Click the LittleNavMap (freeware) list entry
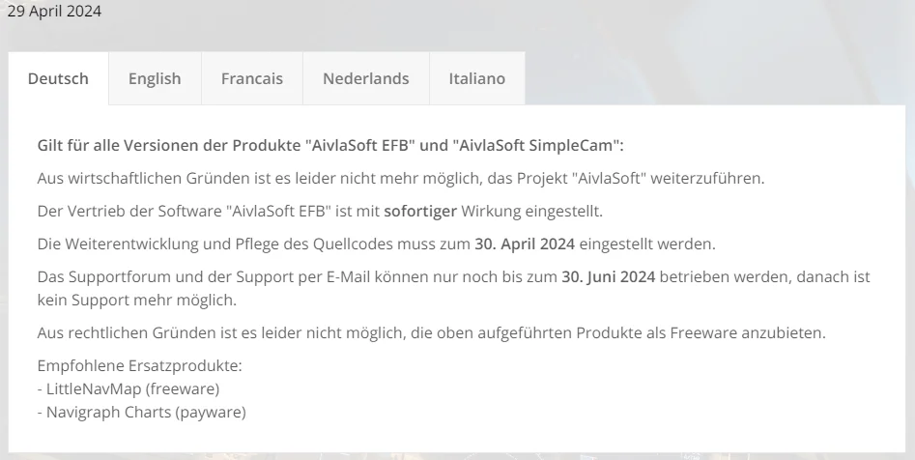This screenshot has width=915, height=460. click(x=129, y=388)
